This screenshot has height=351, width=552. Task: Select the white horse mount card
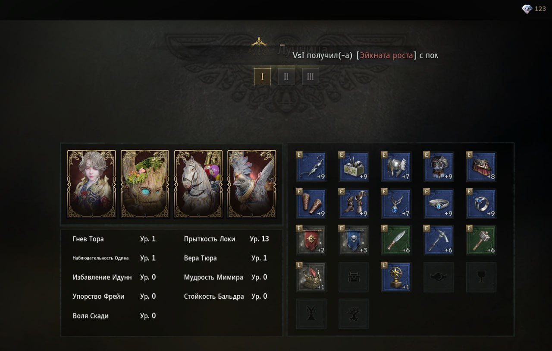point(198,184)
